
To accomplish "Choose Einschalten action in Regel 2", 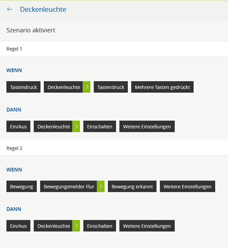I will click(x=99, y=226).
